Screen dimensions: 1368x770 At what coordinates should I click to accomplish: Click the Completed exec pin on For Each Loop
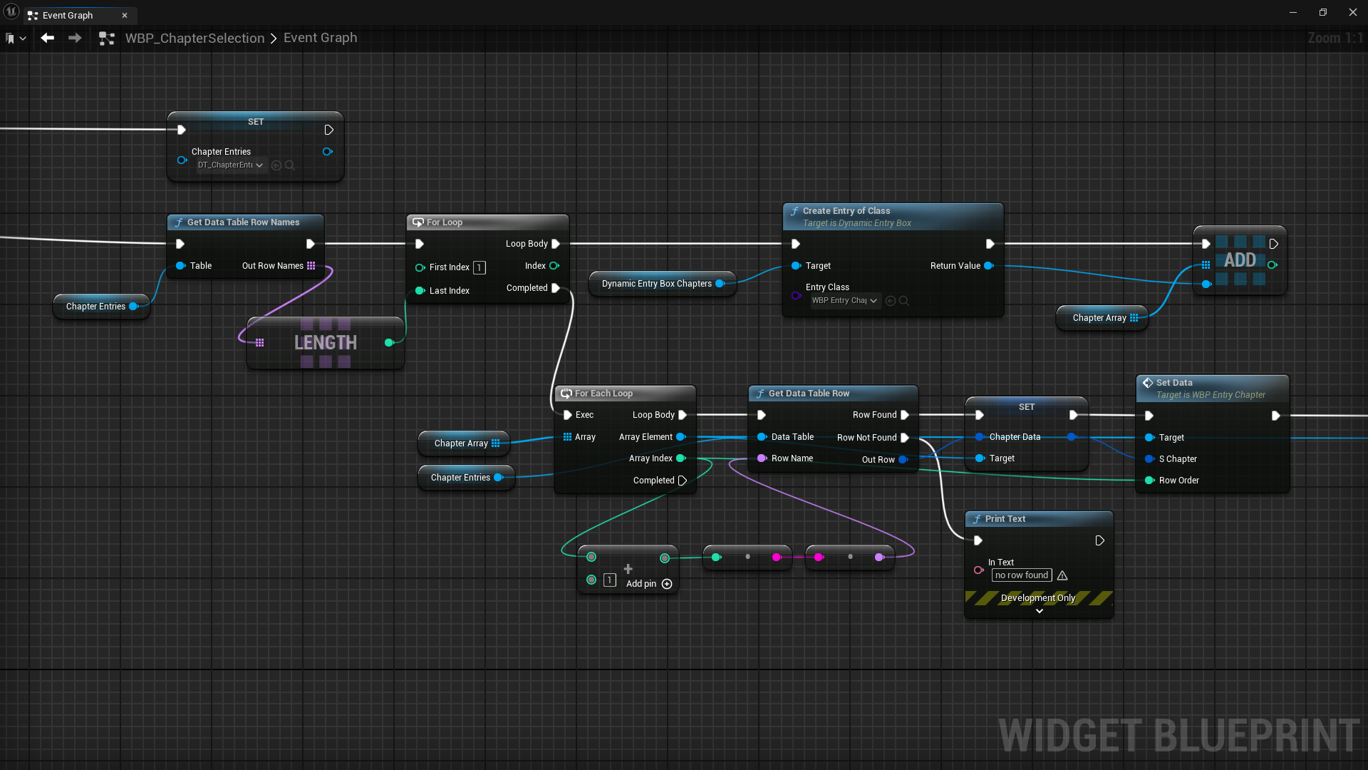coord(682,481)
